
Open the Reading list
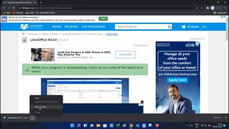pyautogui.click(x=220, y=13)
